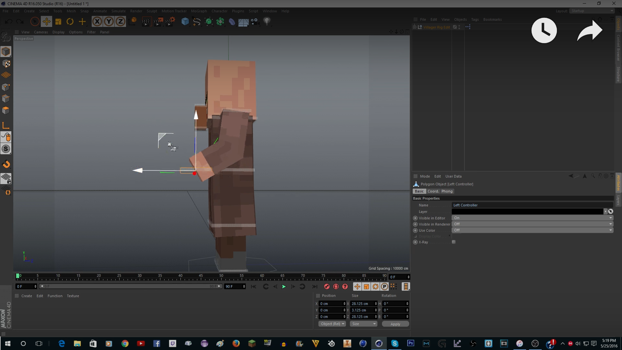Switch to Texture mode in left palette

6,64
